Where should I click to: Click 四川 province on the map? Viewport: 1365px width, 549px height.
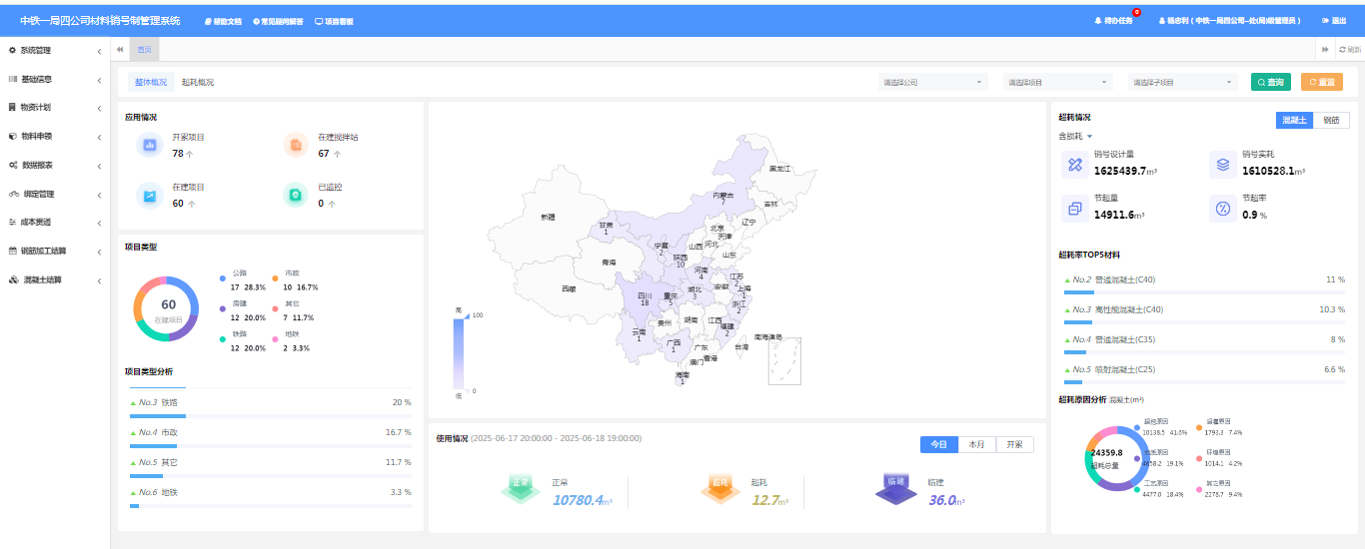click(x=644, y=297)
